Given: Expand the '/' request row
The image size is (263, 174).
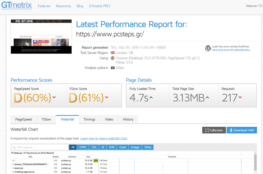Looking at the screenshot, I should (13, 161).
